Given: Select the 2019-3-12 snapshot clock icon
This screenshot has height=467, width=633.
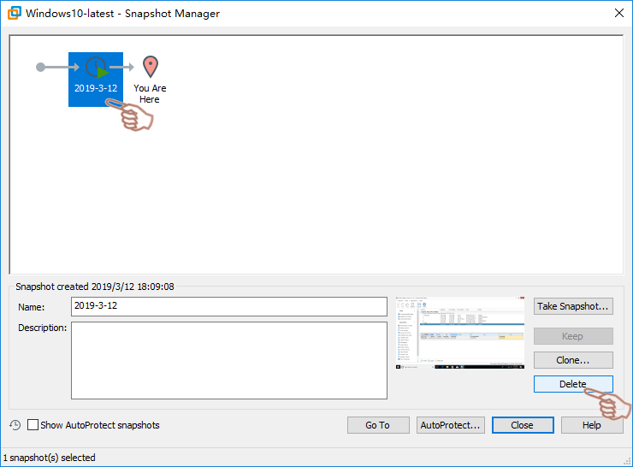Looking at the screenshot, I should [96, 68].
